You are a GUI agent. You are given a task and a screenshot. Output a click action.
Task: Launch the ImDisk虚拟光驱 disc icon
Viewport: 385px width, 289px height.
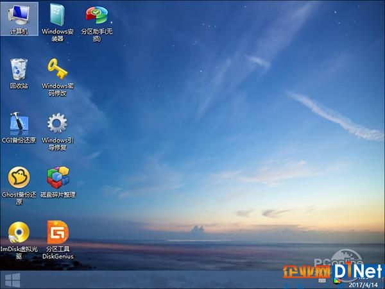[x=19, y=240]
